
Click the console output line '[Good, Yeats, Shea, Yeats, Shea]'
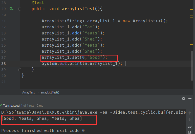[x=42, y=118]
